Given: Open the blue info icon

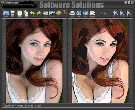Looking at the screenshot, I should [79, 13].
